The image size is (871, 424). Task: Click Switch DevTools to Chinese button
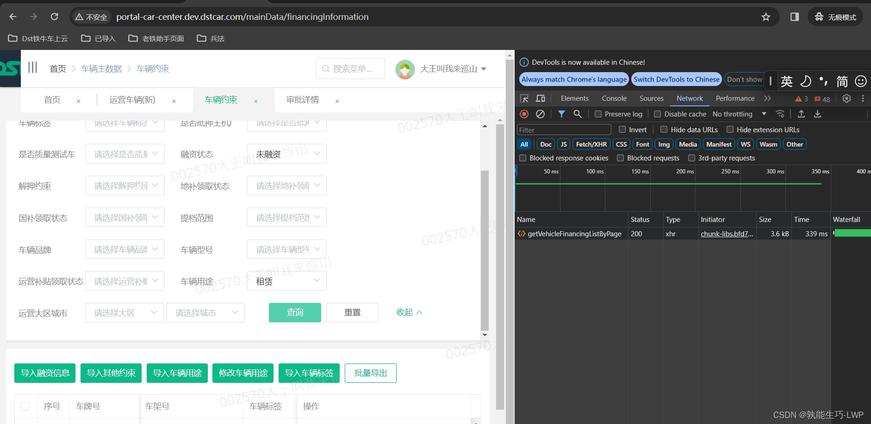677,79
